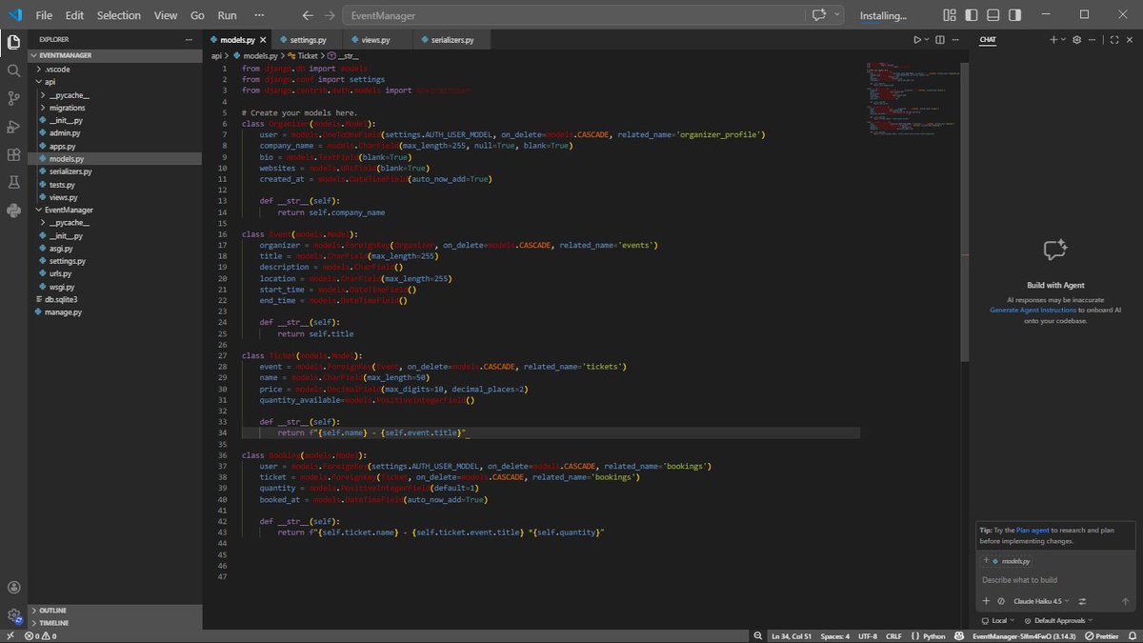Open the new chat options dropdown arrow
1143x643 pixels.
click(1064, 40)
